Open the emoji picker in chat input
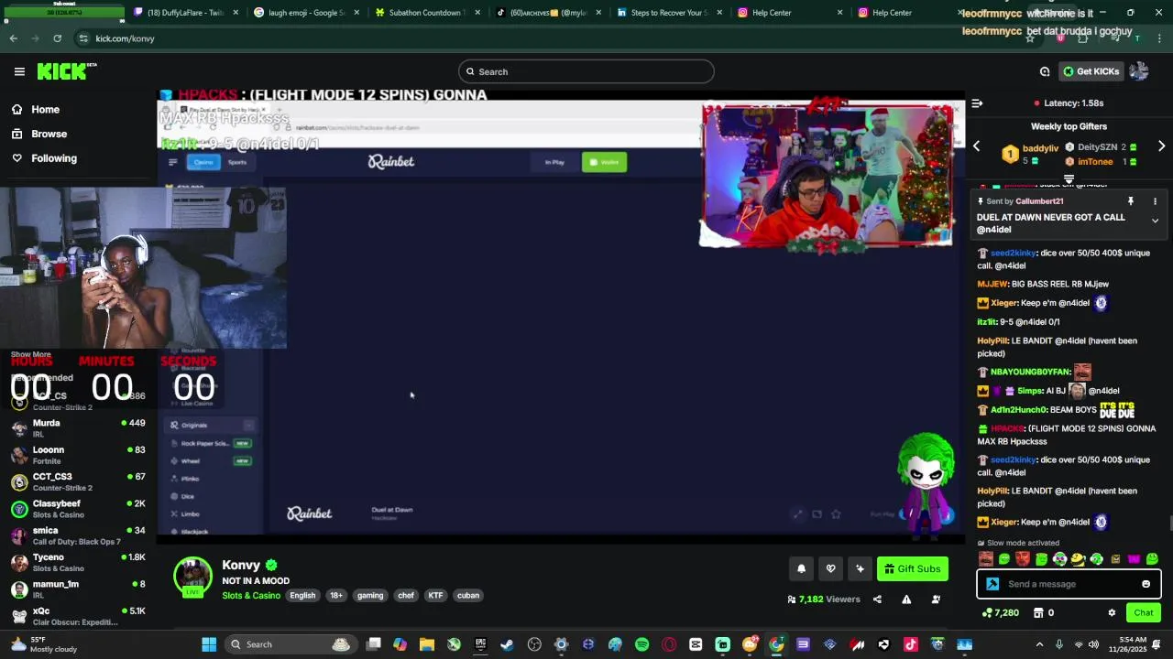The height and width of the screenshot is (659, 1173). pos(1146,584)
